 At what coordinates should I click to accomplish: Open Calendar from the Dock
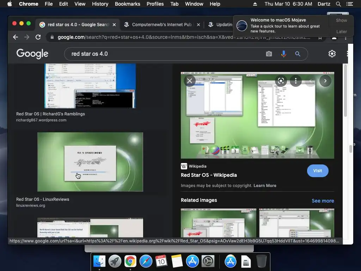coord(161,261)
